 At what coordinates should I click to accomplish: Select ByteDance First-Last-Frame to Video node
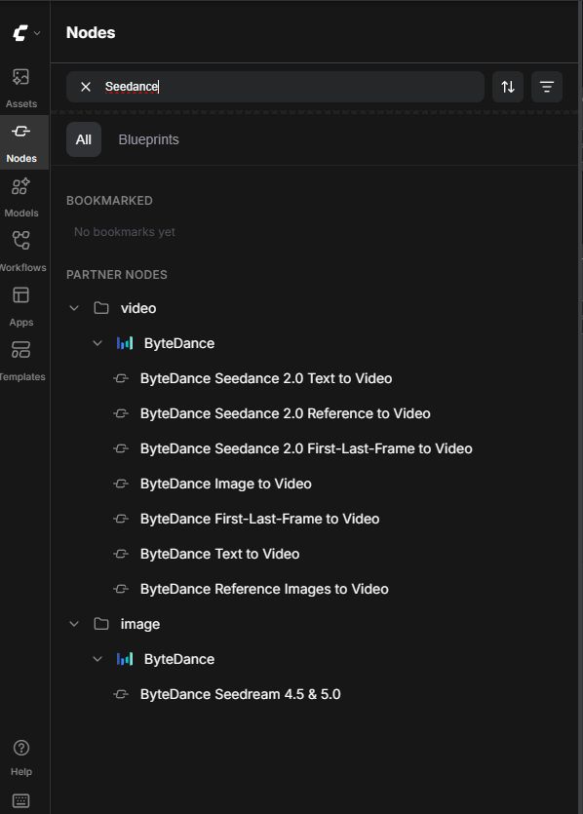[259, 519]
